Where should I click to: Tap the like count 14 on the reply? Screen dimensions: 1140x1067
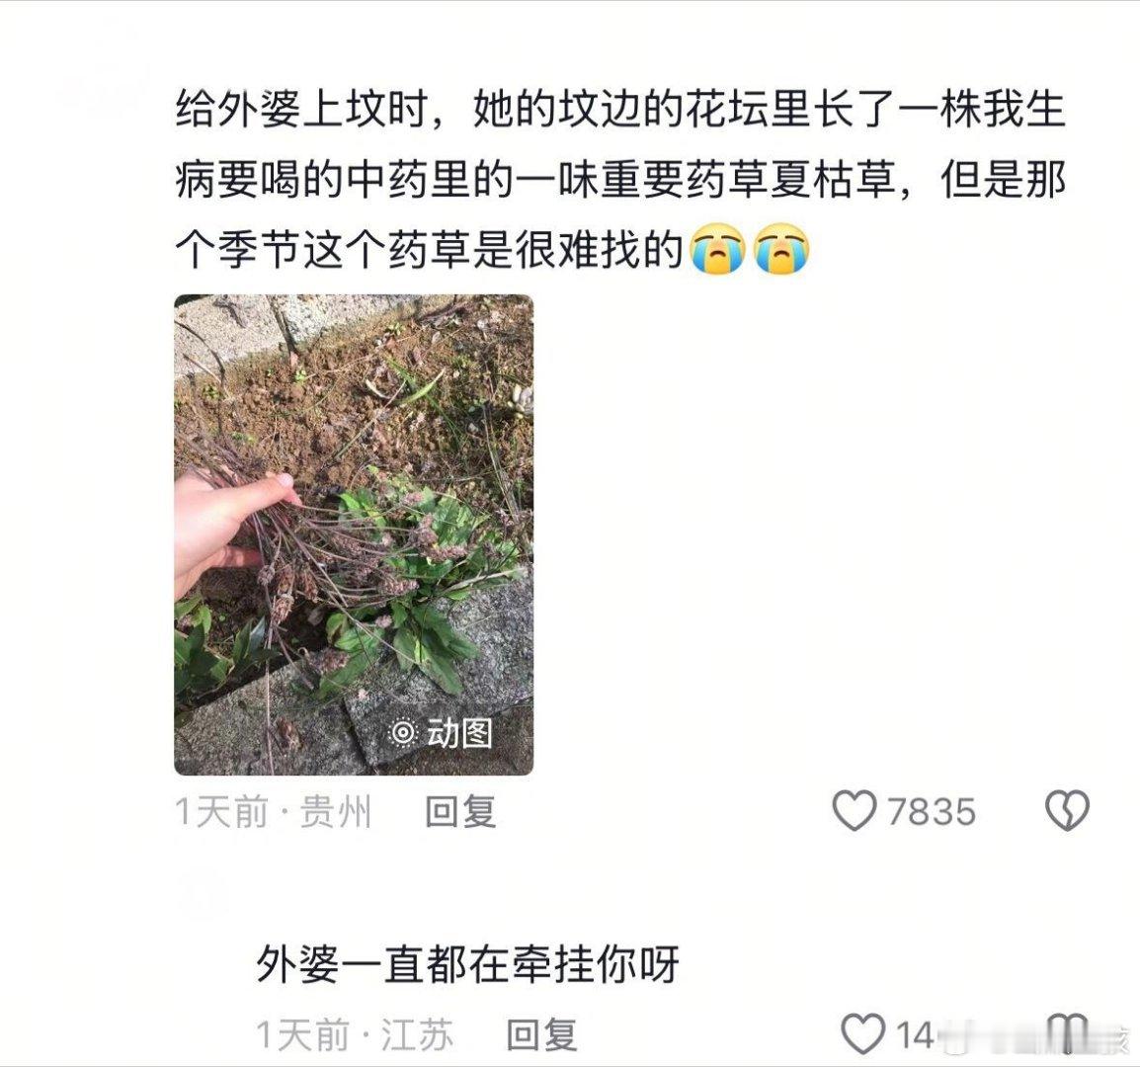click(x=915, y=1035)
